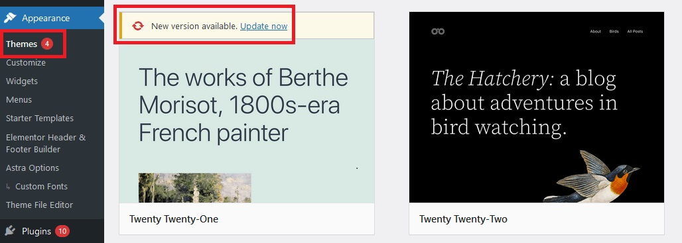Click the Twenty Twenty-One theme name
The image size is (682, 243).
click(x=174, y=219)
